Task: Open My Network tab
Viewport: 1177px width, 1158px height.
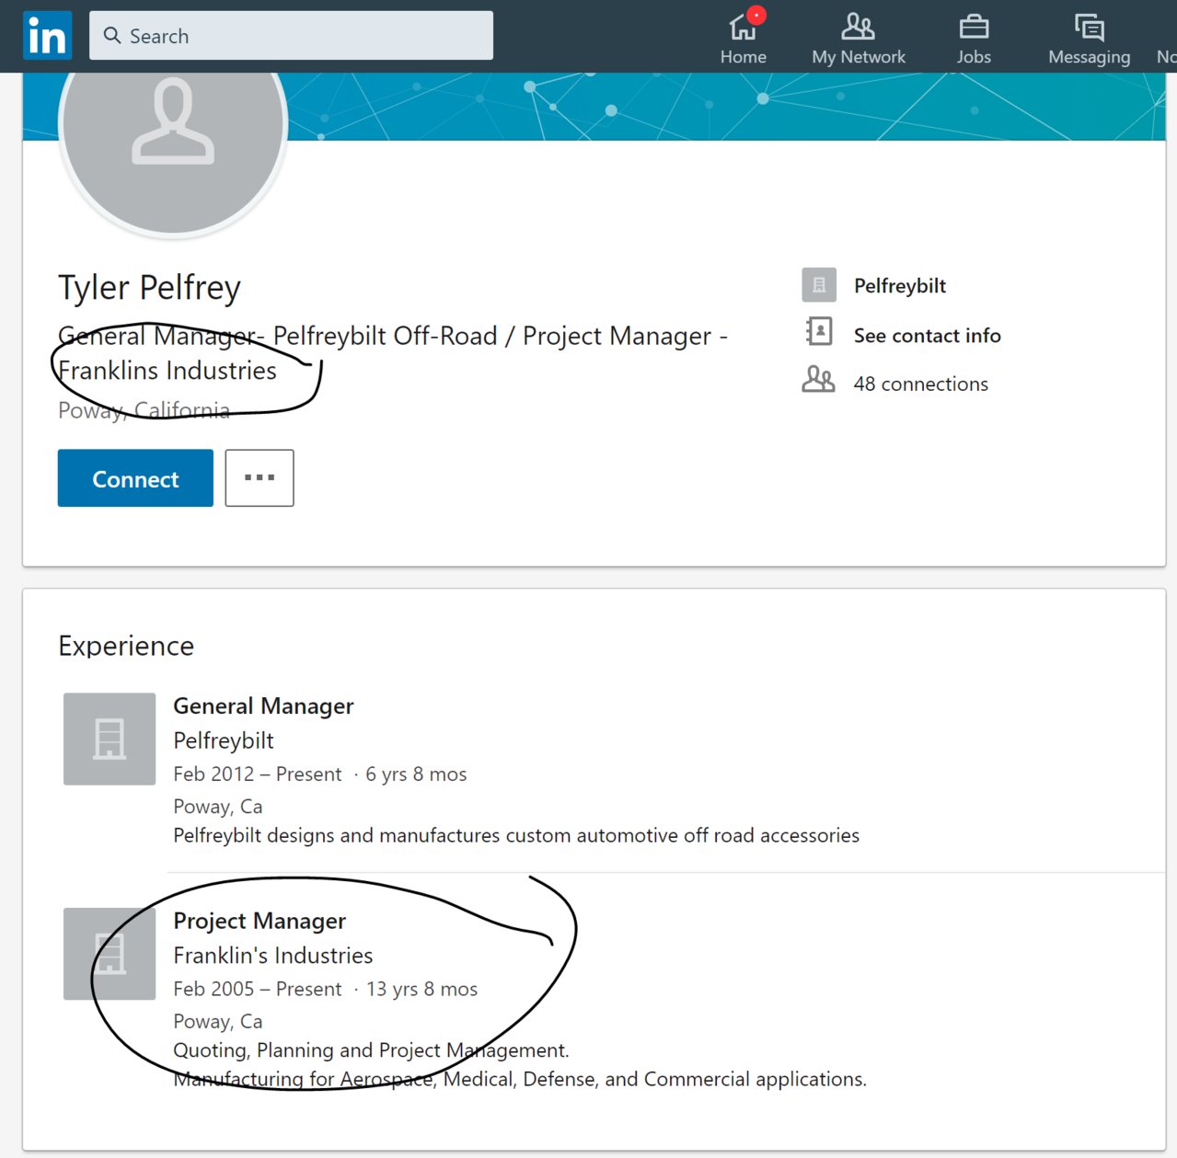Action: (858, 40)
